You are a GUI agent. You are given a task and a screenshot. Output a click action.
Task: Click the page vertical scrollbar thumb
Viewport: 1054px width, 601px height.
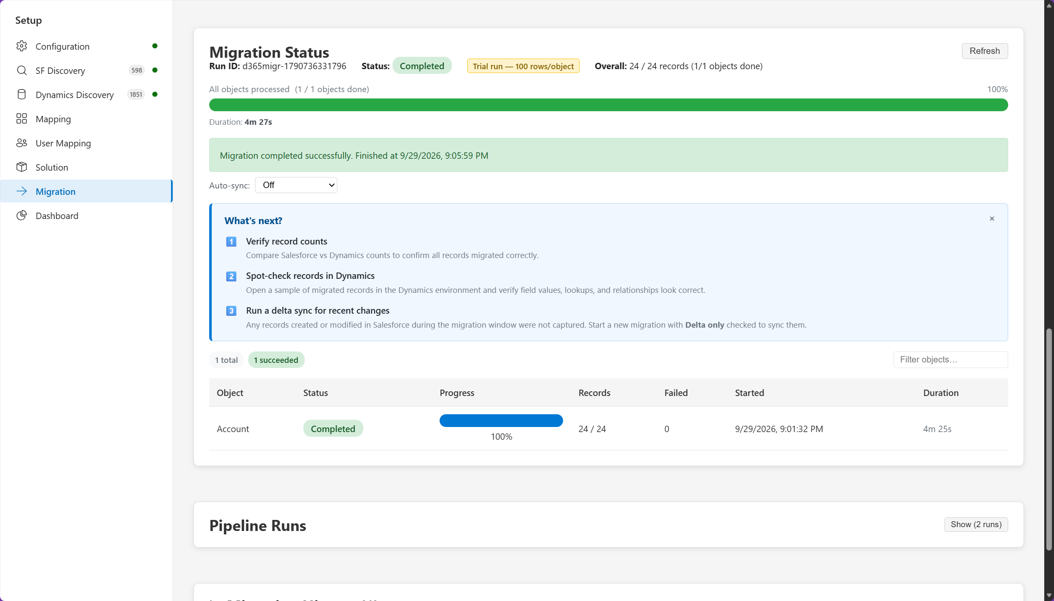[1049, 439]
